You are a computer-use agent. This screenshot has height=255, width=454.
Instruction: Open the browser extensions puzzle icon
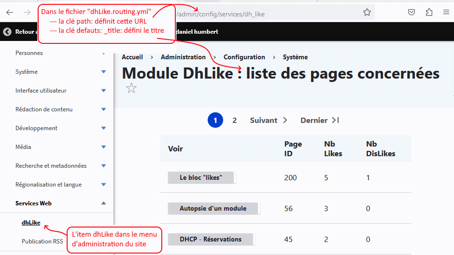[x=429, y=12]
